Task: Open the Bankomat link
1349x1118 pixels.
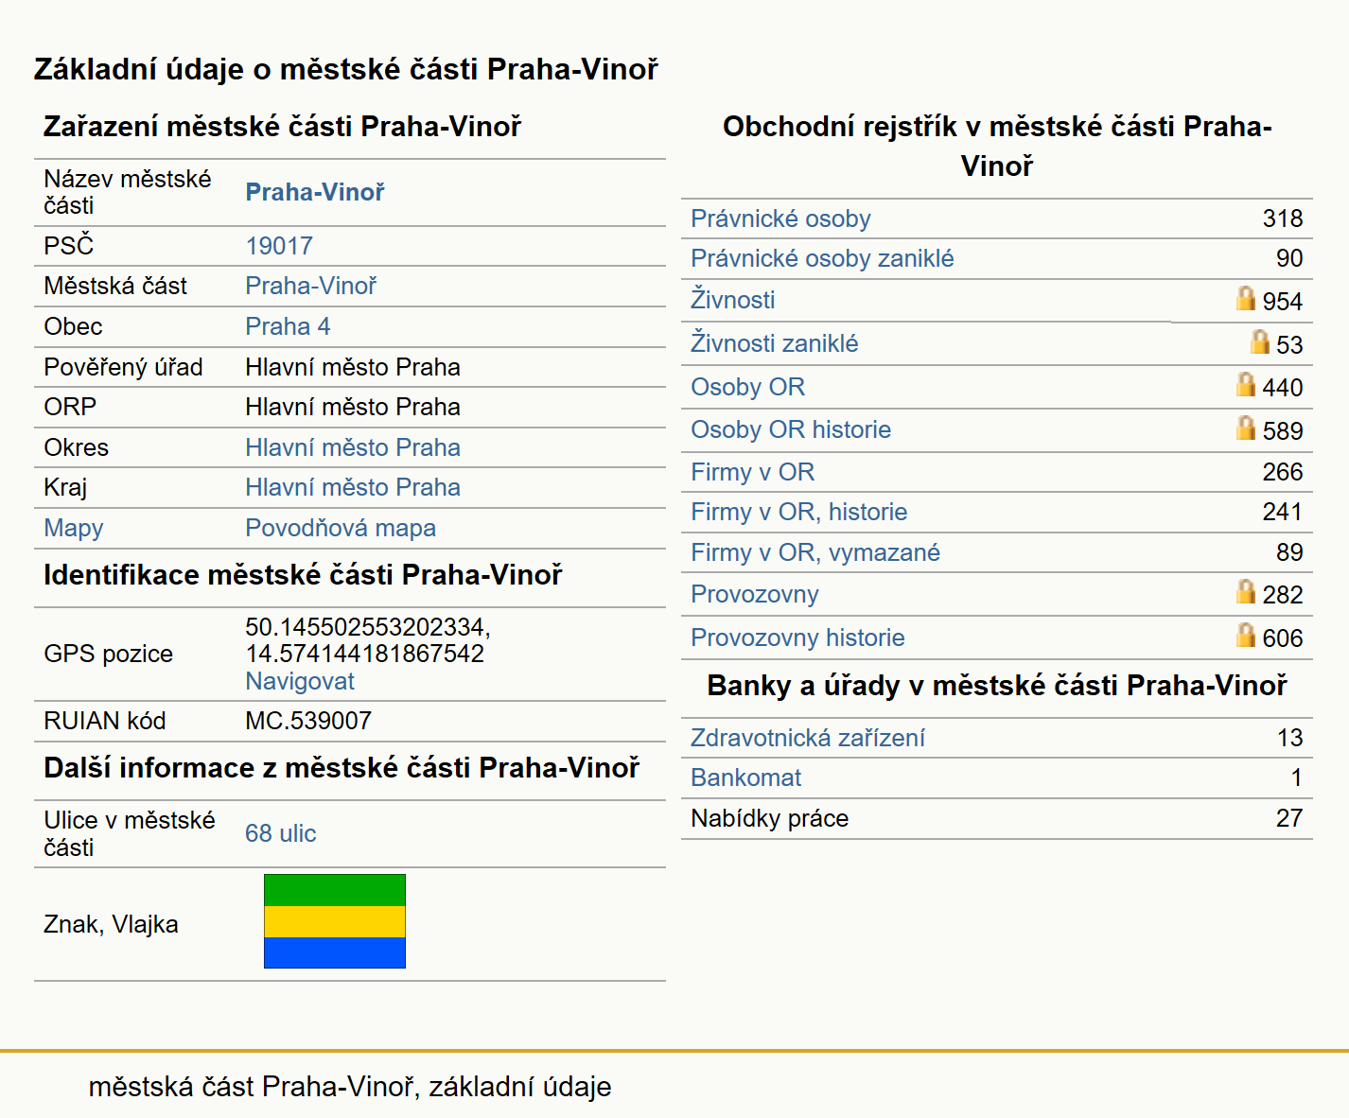Action: coord(745,777)
